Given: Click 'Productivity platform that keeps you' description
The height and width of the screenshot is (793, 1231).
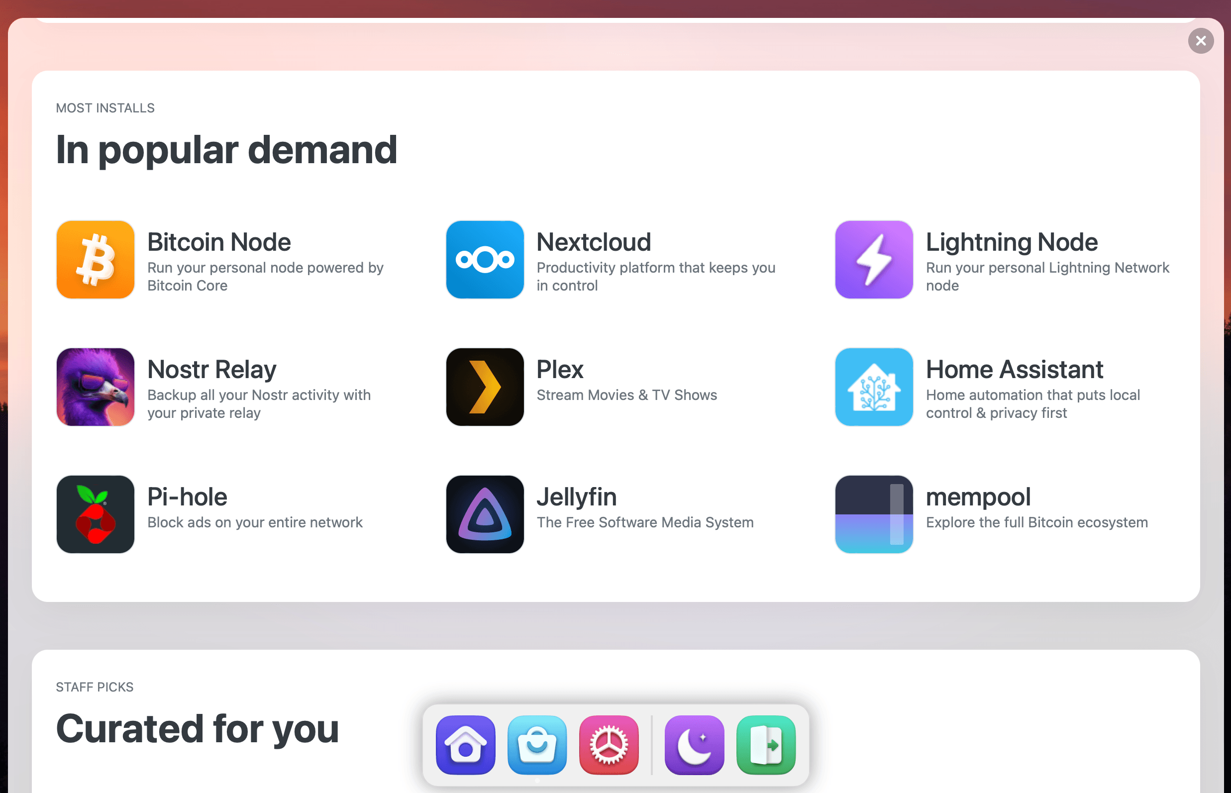Looking at the screenshot, I should point(656,268).
